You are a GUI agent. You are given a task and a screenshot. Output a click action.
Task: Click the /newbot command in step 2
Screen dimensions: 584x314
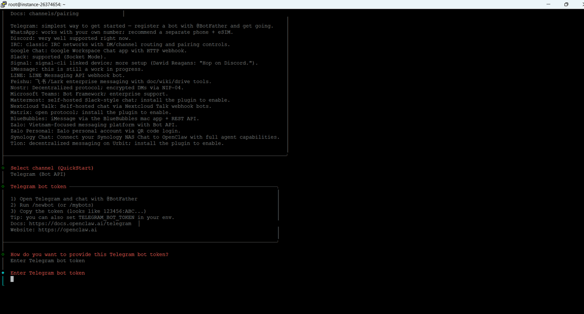(x=48, y=205)
